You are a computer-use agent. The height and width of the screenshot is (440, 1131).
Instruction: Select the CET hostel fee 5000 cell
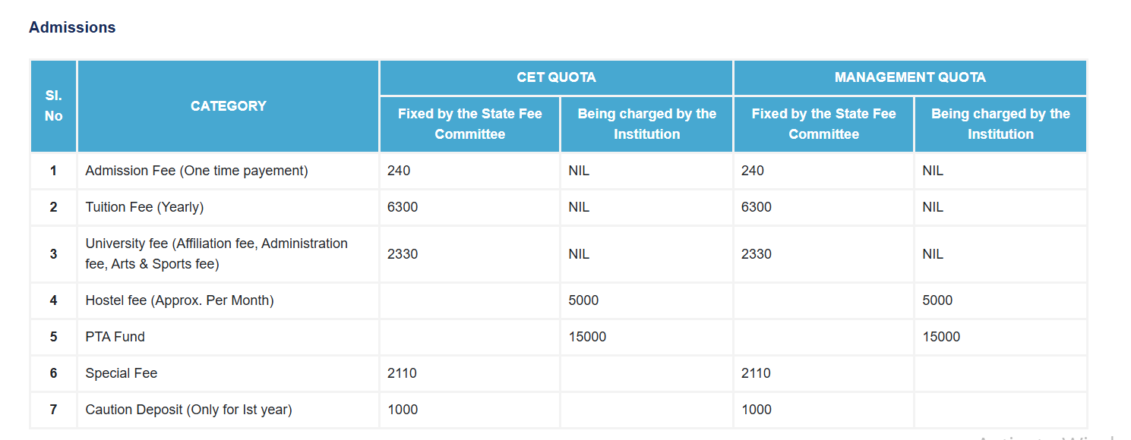pyautogui.click(x=646, y=300)
